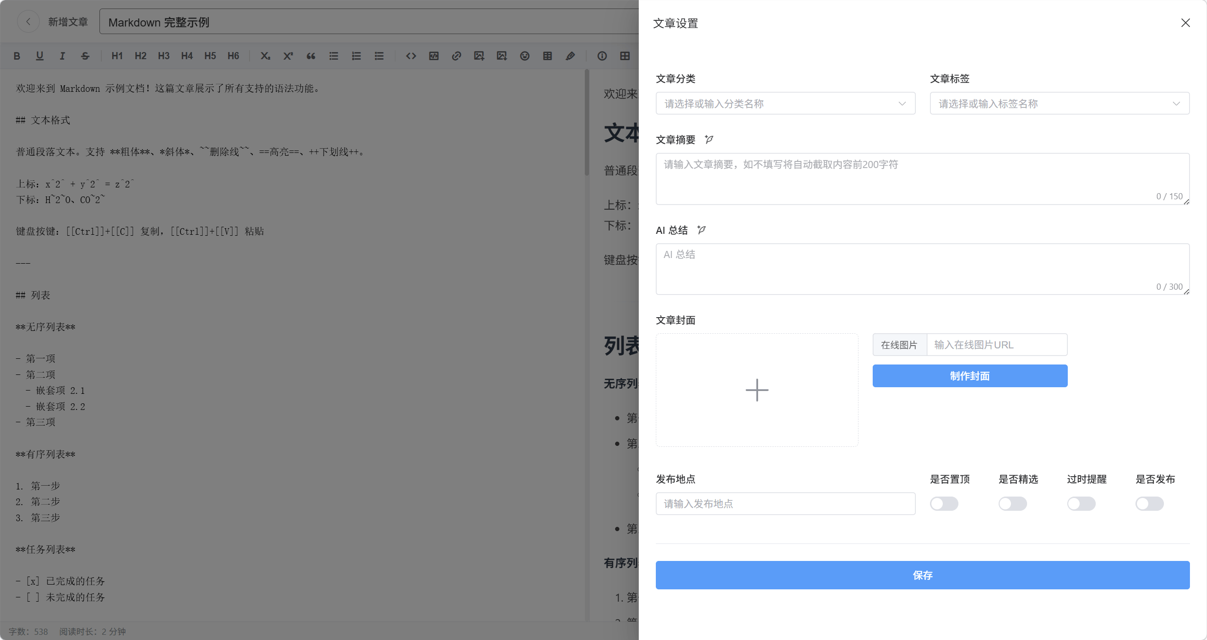Open the emoji picker in the toolbar
This screenshot has height=640, width=1207.
click(x=525, y=56)
